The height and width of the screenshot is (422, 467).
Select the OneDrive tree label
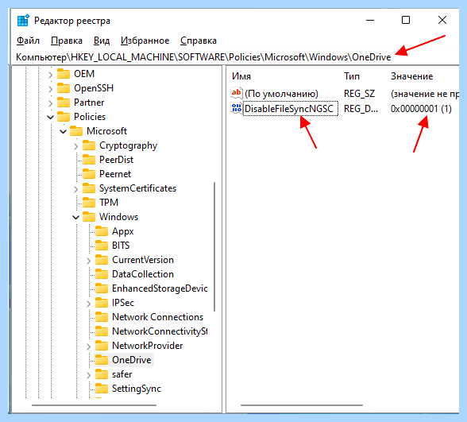[131, 360]
